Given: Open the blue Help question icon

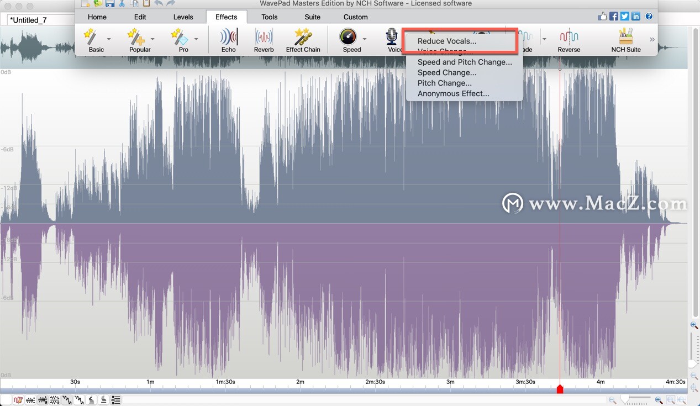Looking at the screenshot, I should point(649,17).
